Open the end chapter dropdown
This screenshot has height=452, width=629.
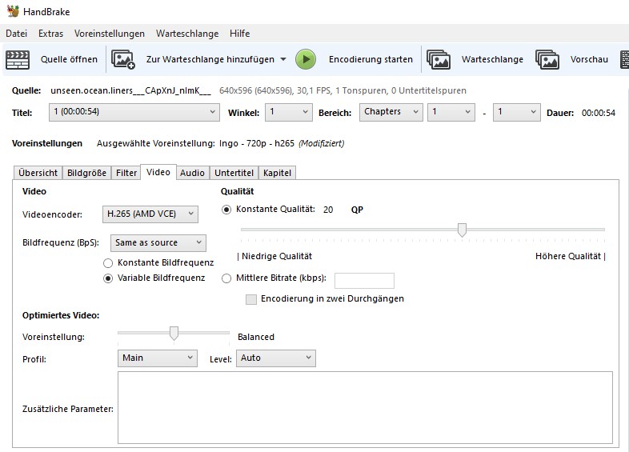(517, 112)
